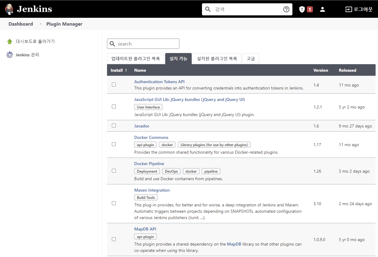Click Plugin Manager in the breadcrumb
The image size is (378, 257).
[64, 24]
